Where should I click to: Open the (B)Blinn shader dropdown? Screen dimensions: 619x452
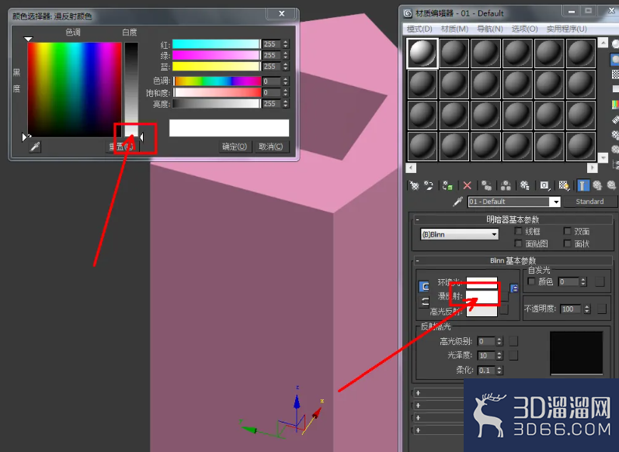click(x=460, y=234)
